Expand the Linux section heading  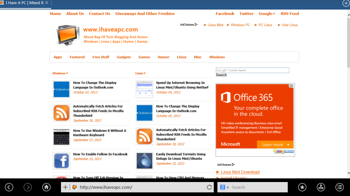[x=140, y=73]
